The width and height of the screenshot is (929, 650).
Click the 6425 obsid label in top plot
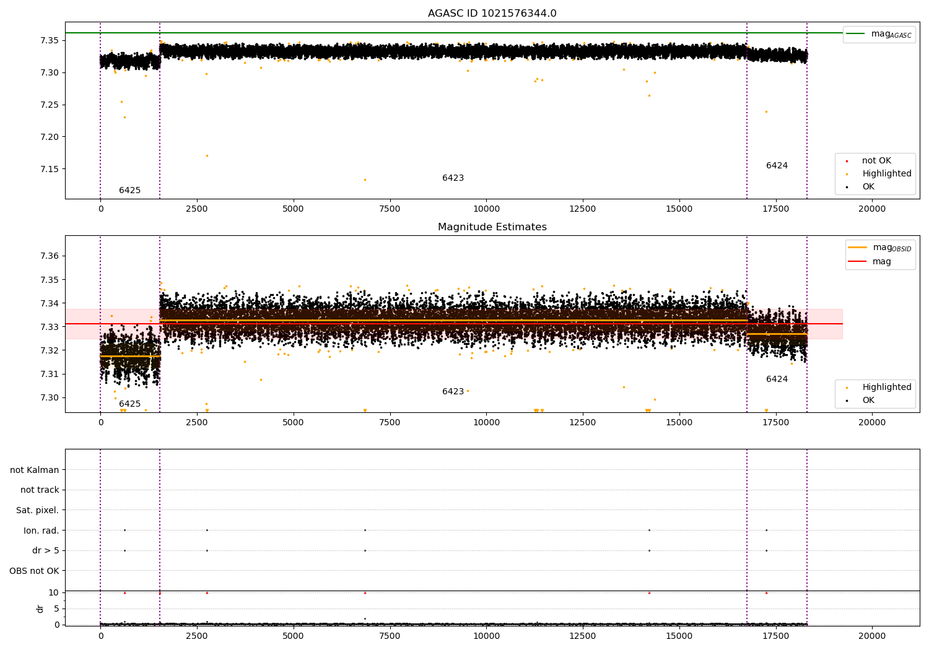[x=129, y=191]
